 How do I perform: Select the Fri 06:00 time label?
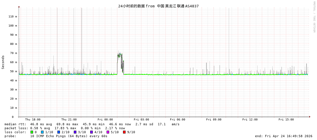tap(178, 120)
